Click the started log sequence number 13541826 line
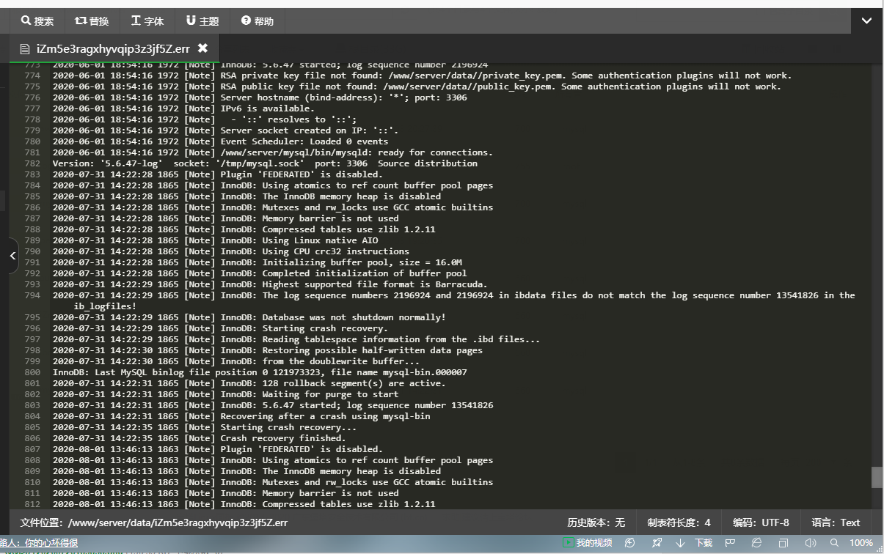Viewport: 884px width, 554px height. (273, 405)
